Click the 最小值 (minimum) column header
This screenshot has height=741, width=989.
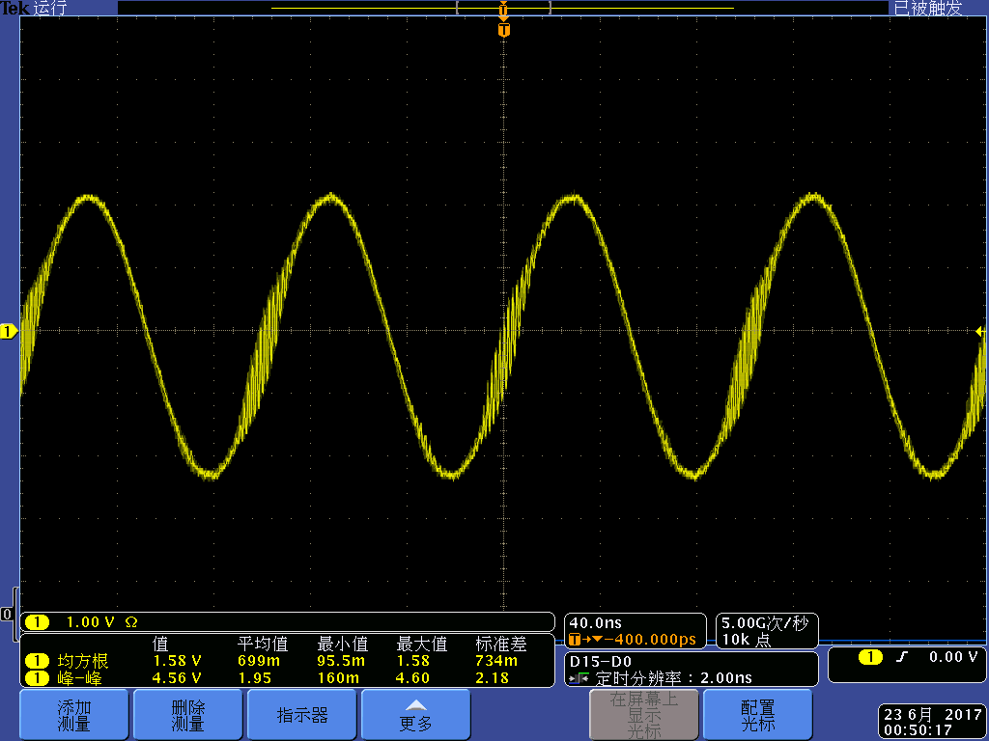click(343, 644)
